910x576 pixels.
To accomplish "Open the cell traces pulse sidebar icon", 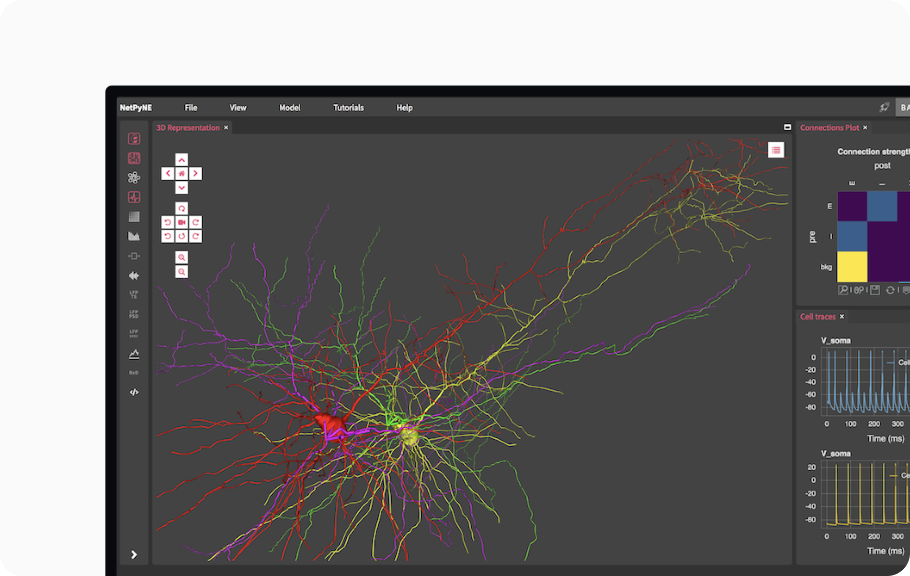I will [x=134, y=197].
